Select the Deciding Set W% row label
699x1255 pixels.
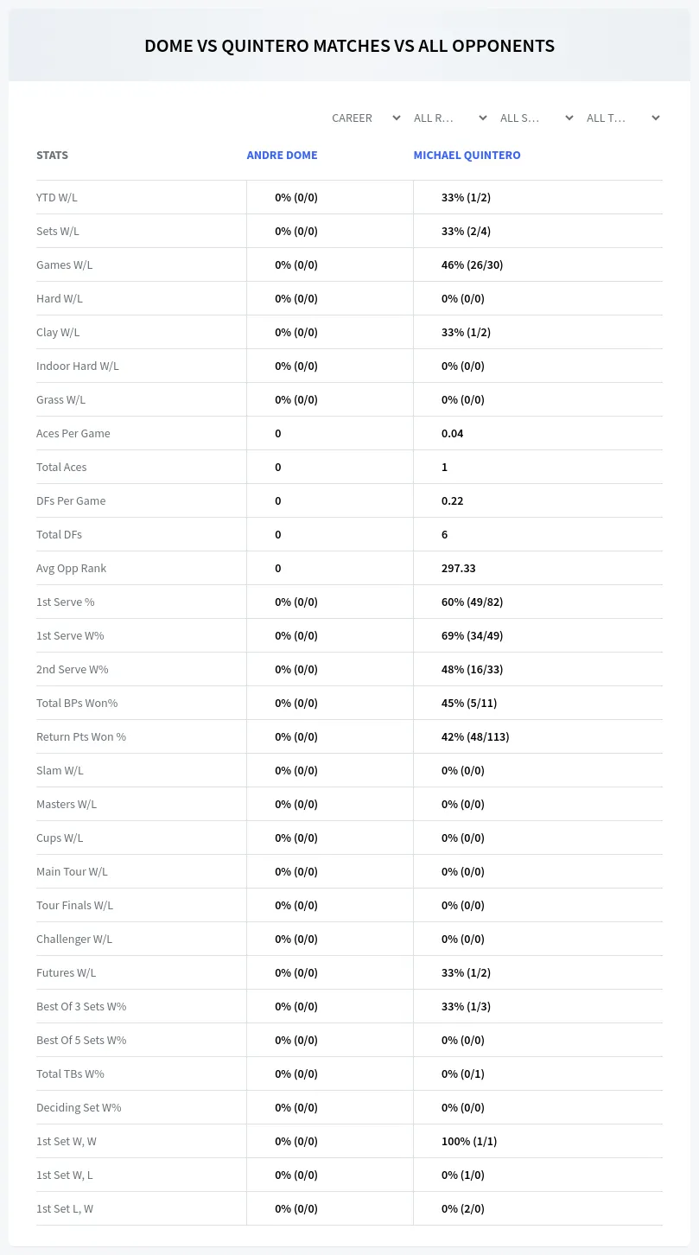point(79,1108)
